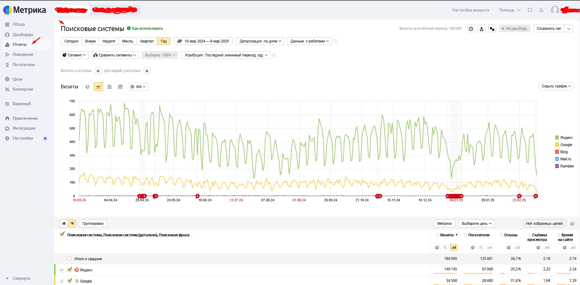Click the date range 10 мар 2024 field
The height and width of the screenshot is (285, 580).
[203, 41]
